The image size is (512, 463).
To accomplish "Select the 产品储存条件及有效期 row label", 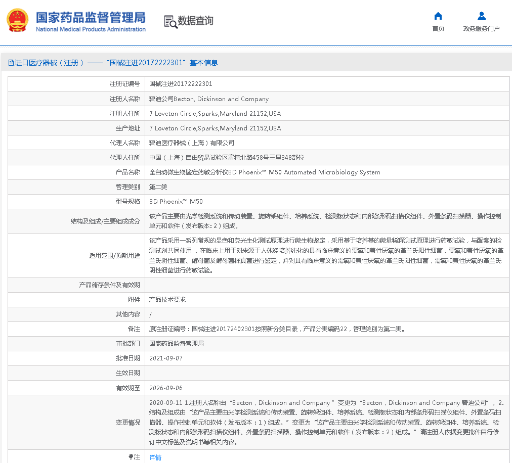I will (x=109, y=285).
